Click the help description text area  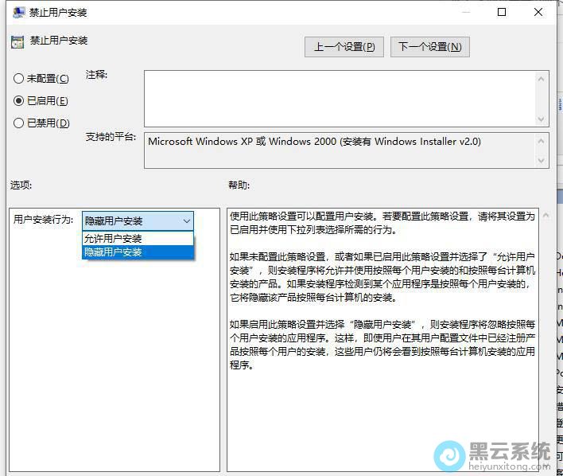click(x=382, y=334)
